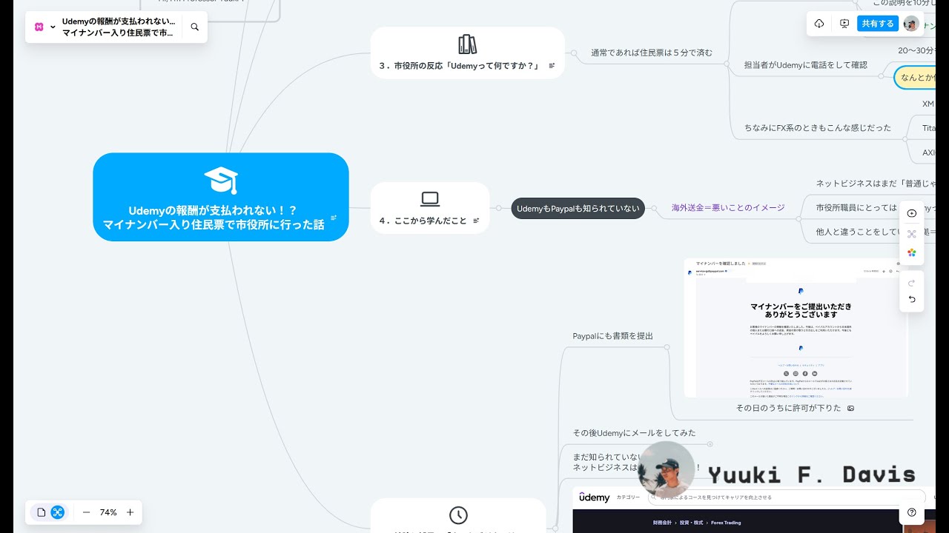Select the topic 4．ここから学んだこと
This screenshot has width=949, height=533.
tap(430, 208)
